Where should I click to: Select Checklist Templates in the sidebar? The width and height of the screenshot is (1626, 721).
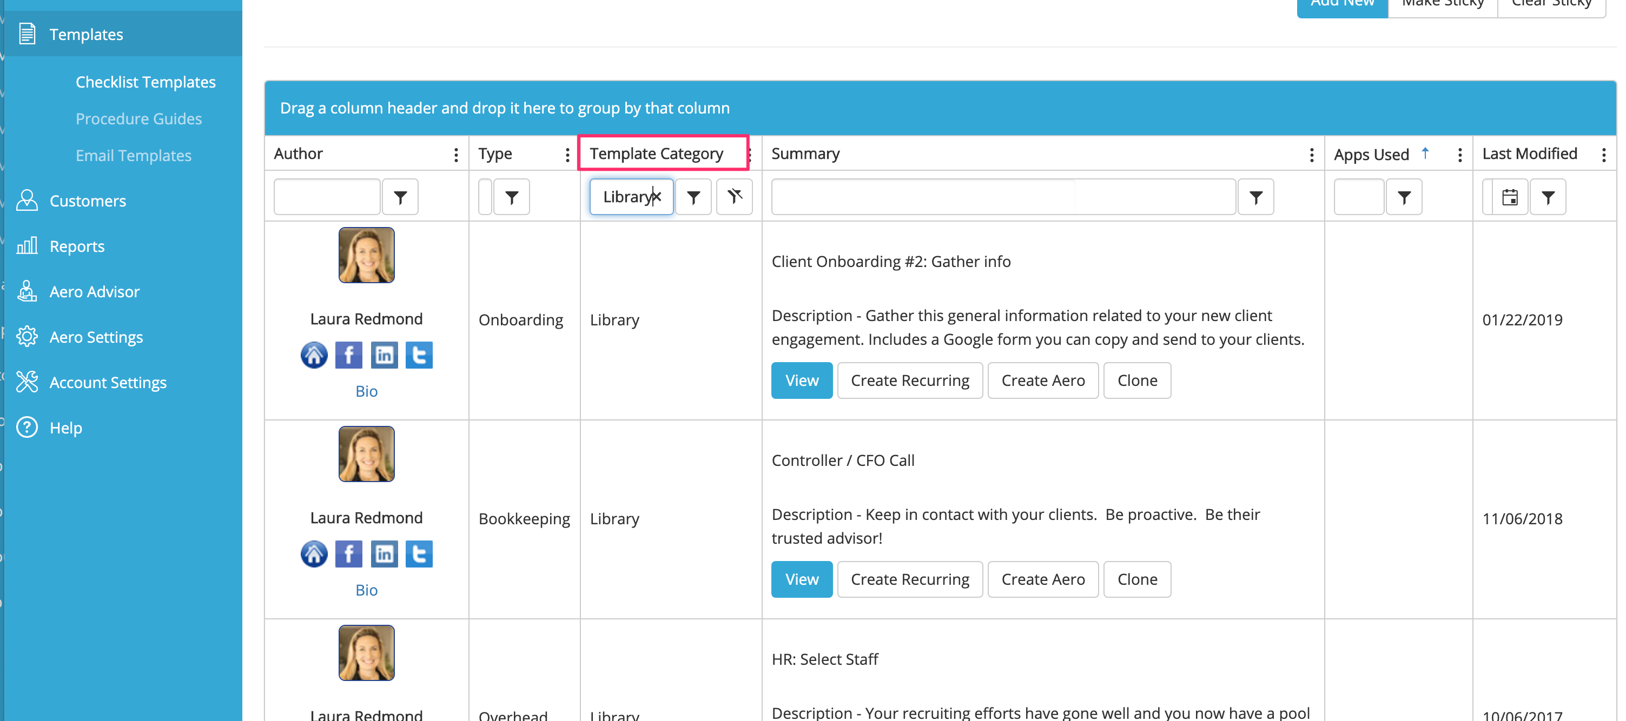(x=145, y=82)
